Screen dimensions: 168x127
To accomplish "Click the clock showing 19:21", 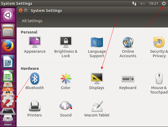I will pos(153,3).
